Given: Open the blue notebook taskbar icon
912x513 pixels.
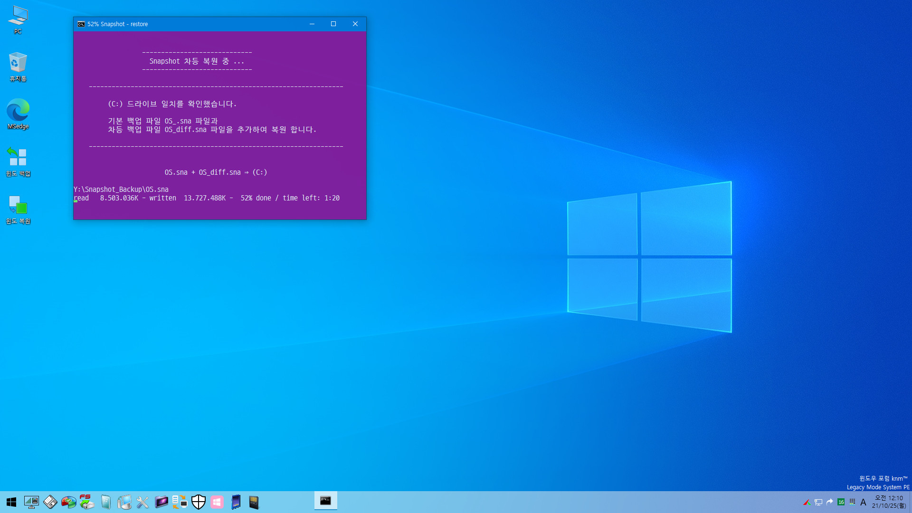Looking at the screenshot, I should click(x=236, y=502).
